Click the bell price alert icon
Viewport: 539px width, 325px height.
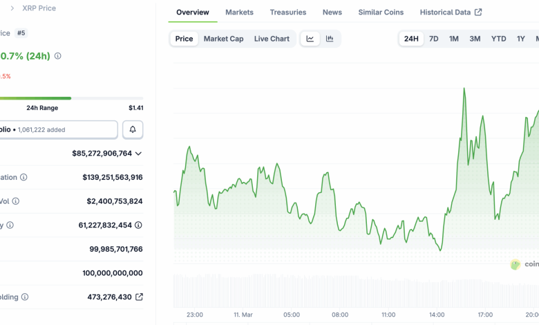(x=133, y=129)
